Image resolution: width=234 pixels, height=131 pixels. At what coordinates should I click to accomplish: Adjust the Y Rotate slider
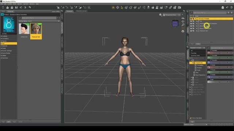point(220,72)
